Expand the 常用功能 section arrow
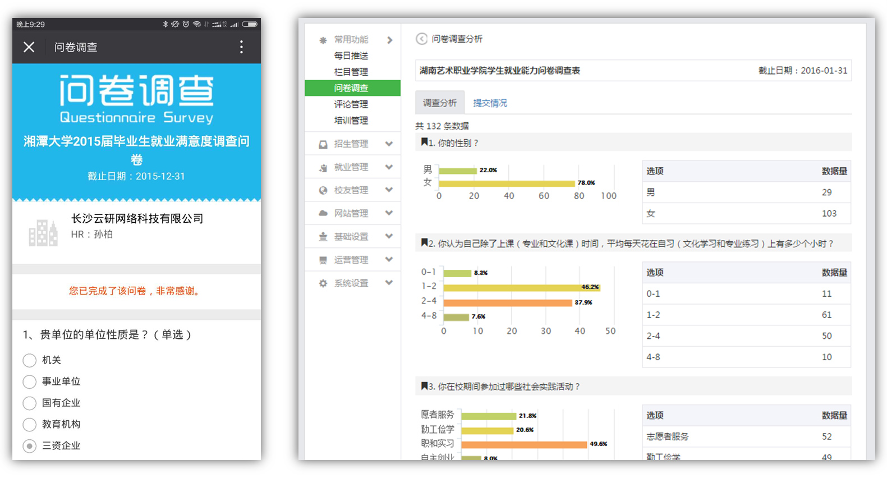The image size is (887, 478). (x=390, y=40)
